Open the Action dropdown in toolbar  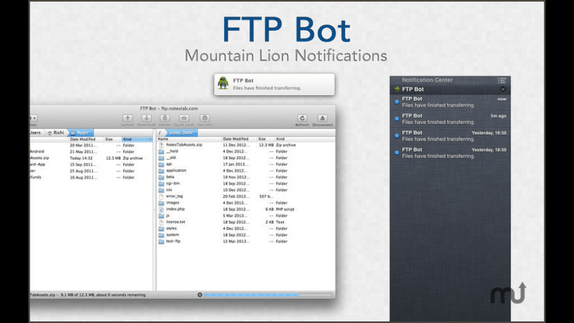click(33, 118)
